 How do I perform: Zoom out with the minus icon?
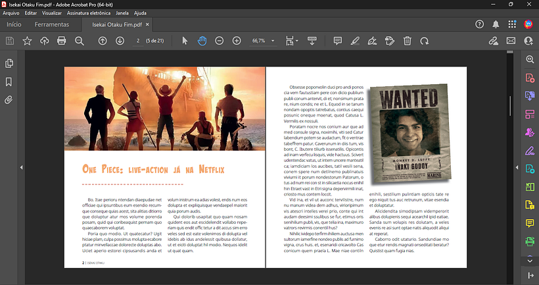tap(220, 41)
